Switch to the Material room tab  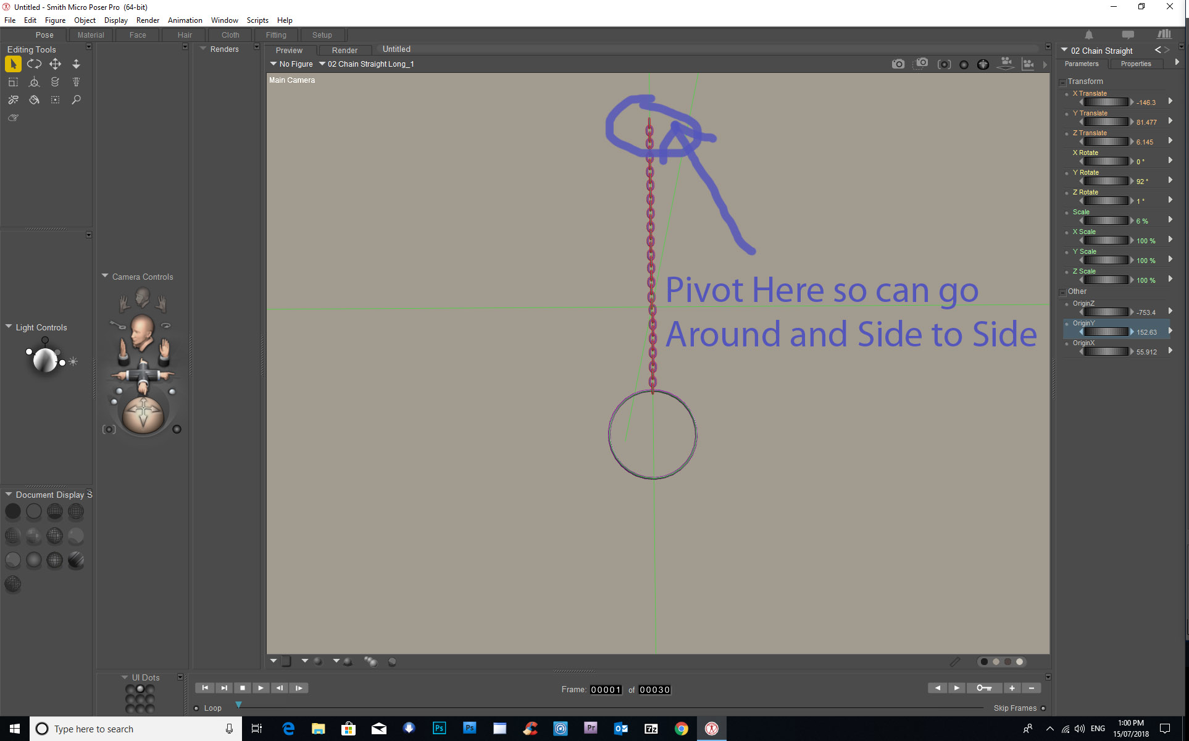click(91, 35)
